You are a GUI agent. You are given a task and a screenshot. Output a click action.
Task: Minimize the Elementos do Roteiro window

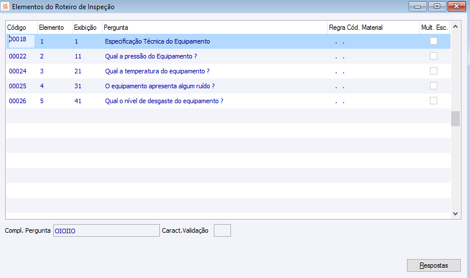[x=417, y=6]
